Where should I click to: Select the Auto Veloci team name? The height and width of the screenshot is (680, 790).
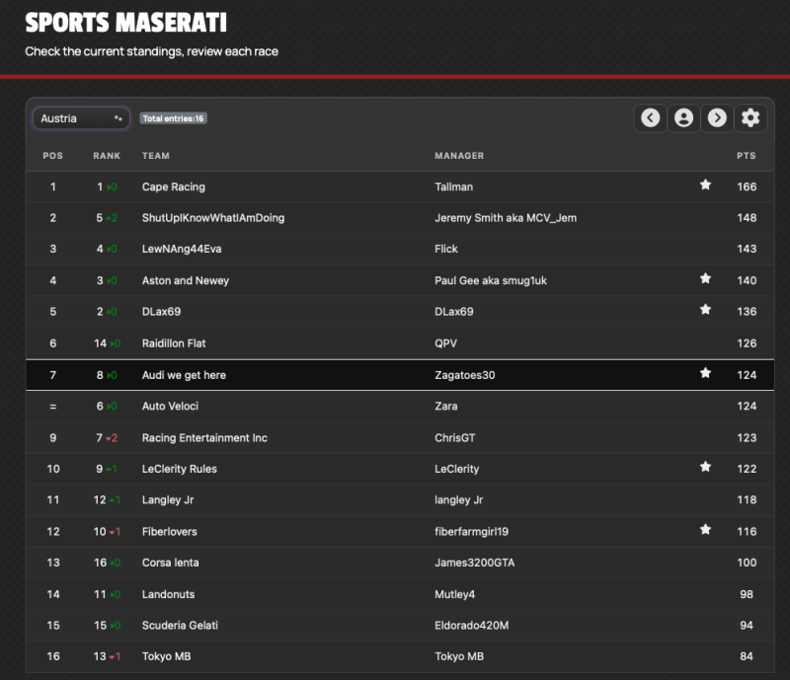coord(170,406)
